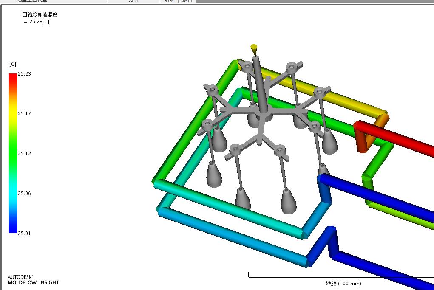Click the yellow injection location cone

tap(254, 50)
